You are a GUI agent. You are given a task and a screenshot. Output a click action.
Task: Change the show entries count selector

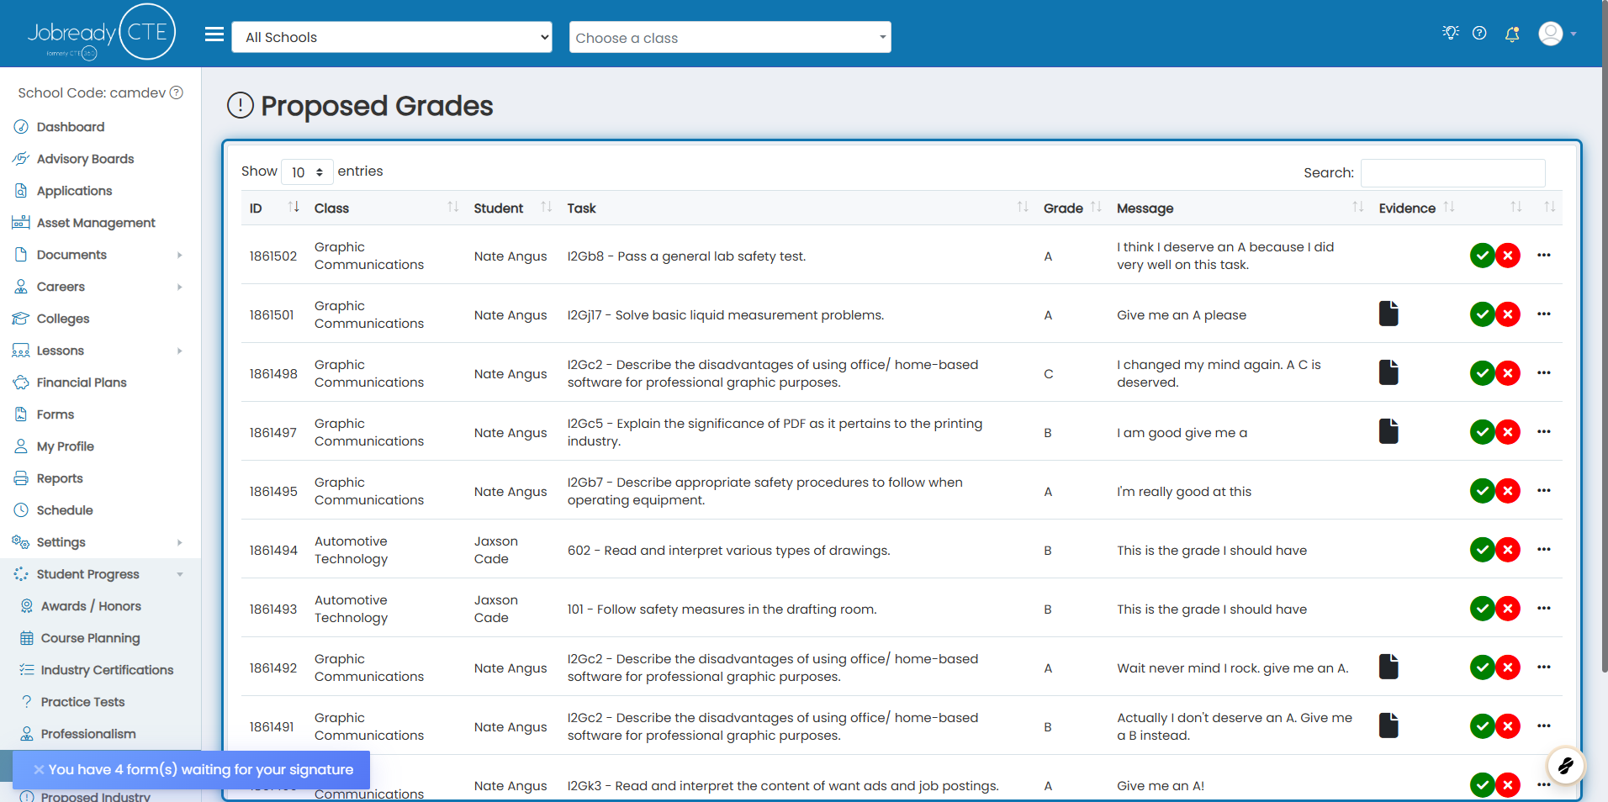(307, 172)
